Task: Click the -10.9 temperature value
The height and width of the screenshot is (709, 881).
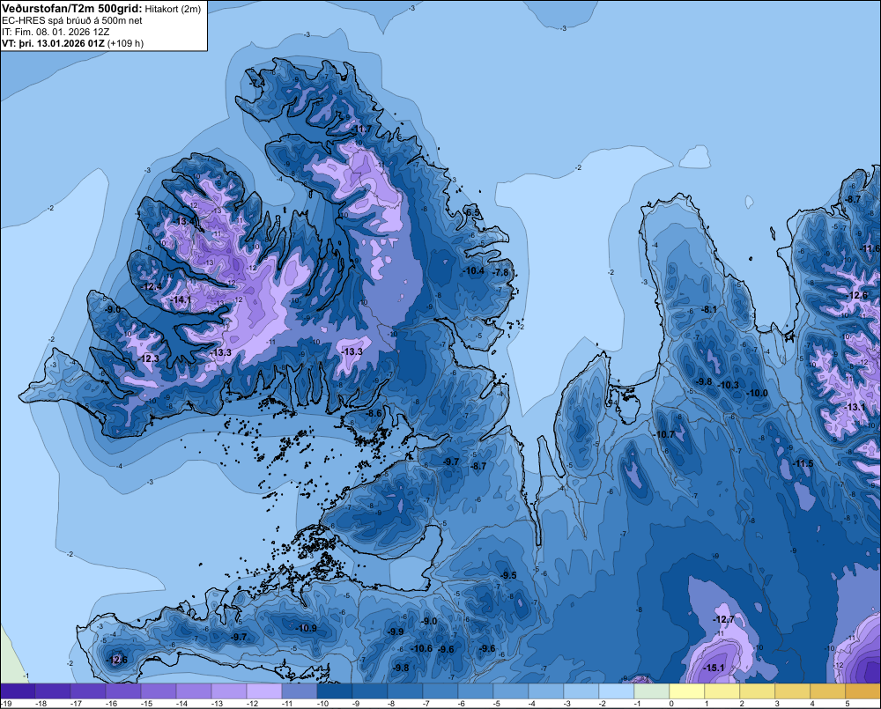Action: pyautogui.click(x=307, y=628)
